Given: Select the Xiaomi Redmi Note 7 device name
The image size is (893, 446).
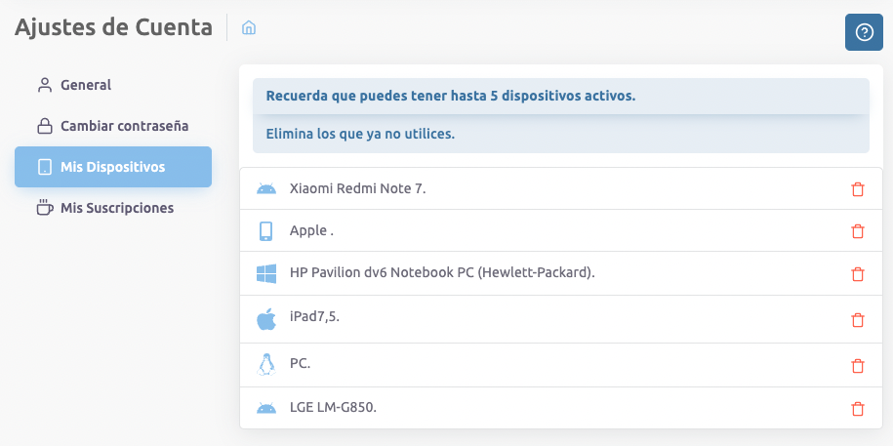Looking at the screenshot, I should (357, 188).
